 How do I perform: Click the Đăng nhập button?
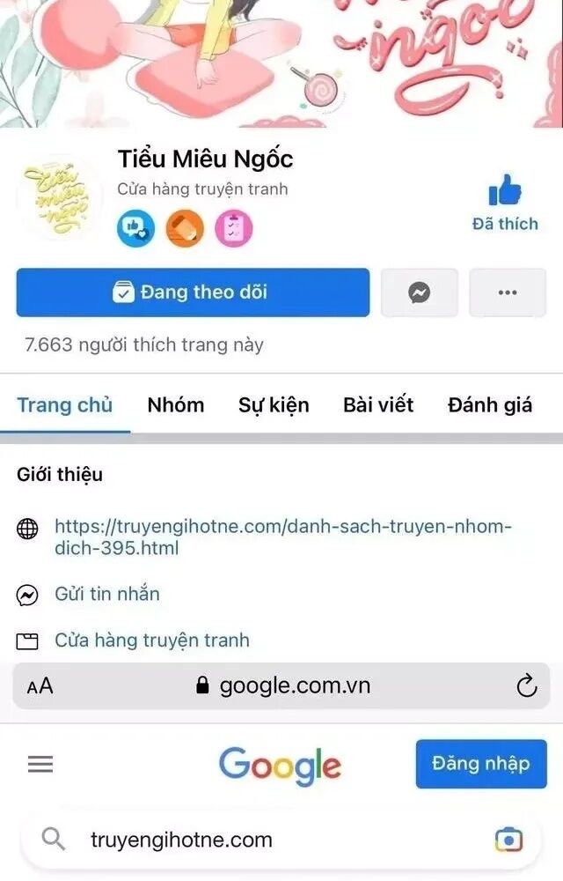481,764
